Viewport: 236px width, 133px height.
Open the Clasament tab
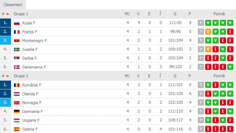pyautogui.click(x=13, y=5)
